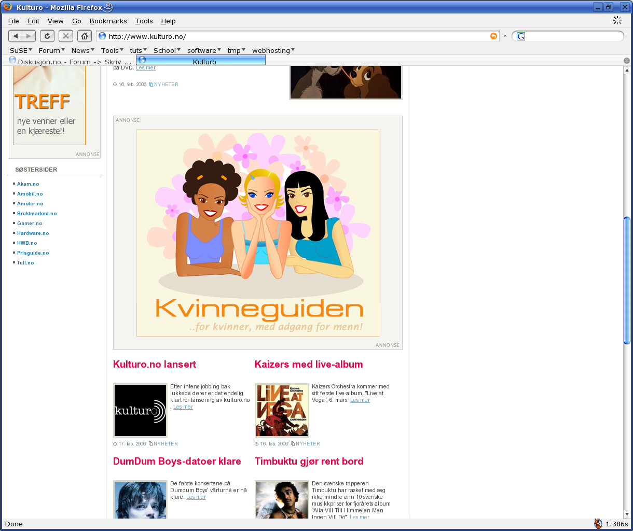Click the Google search engine icon
Image resolution: width=633 pixels, height=531 pixels.
tap(521, 36)
